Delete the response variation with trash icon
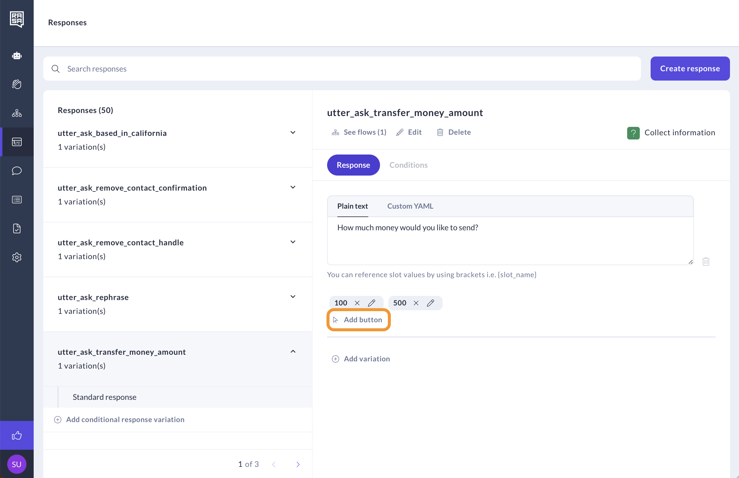The image size is (739, 478). (x=706, y=262)
